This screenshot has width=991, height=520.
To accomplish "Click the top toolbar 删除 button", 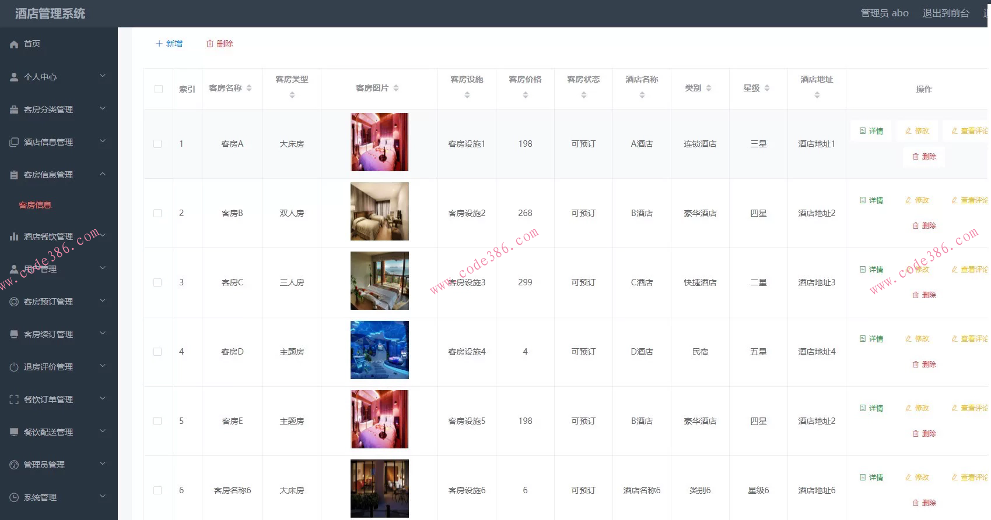I will [x=220, y=44].
